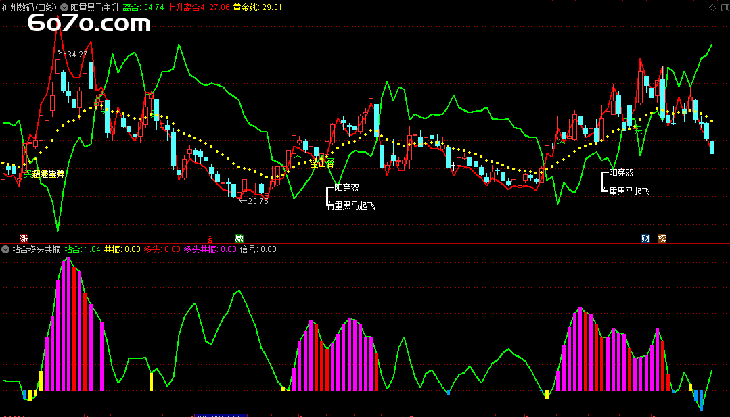Click the 23.75 low price annotation
Screen dimensions: 730x417
point(258,201)
